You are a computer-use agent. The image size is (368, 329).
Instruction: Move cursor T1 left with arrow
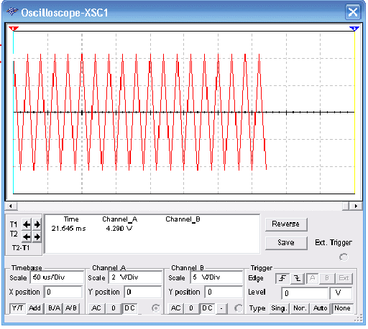click(x=27, y=224)
